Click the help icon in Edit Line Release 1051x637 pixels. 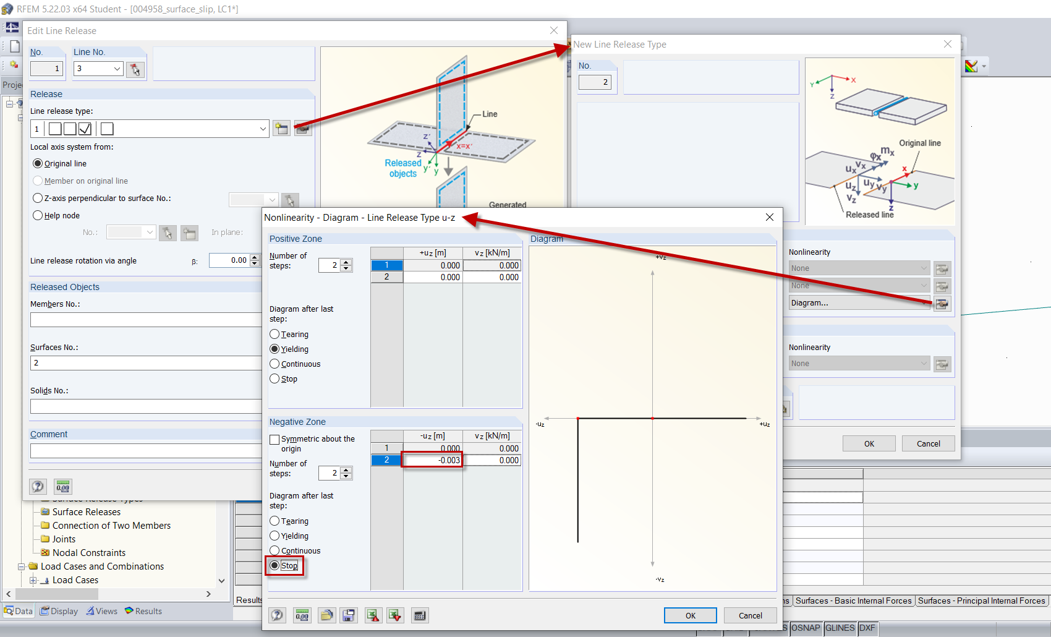38,487
